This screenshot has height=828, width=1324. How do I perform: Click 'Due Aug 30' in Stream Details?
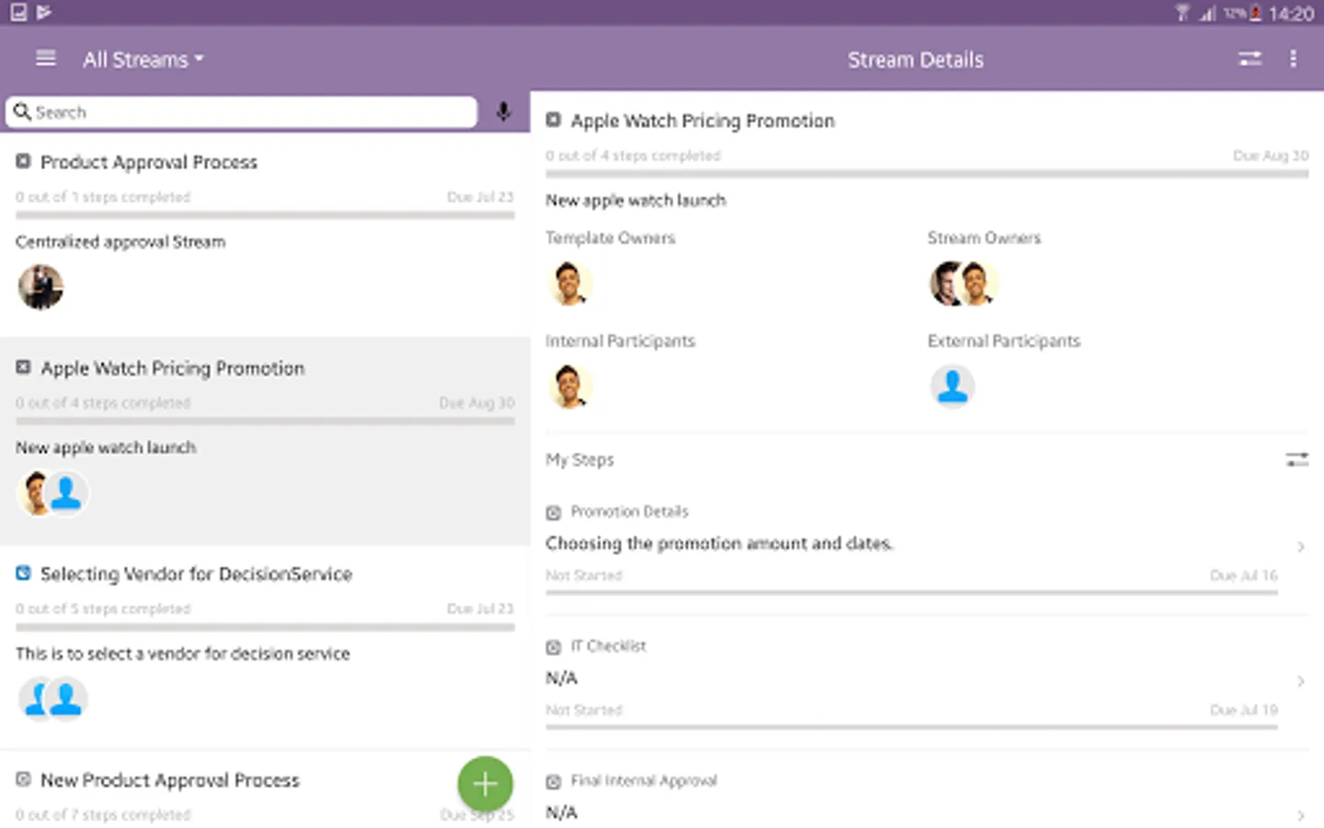pyautogui.click(x=1271, y=155)
